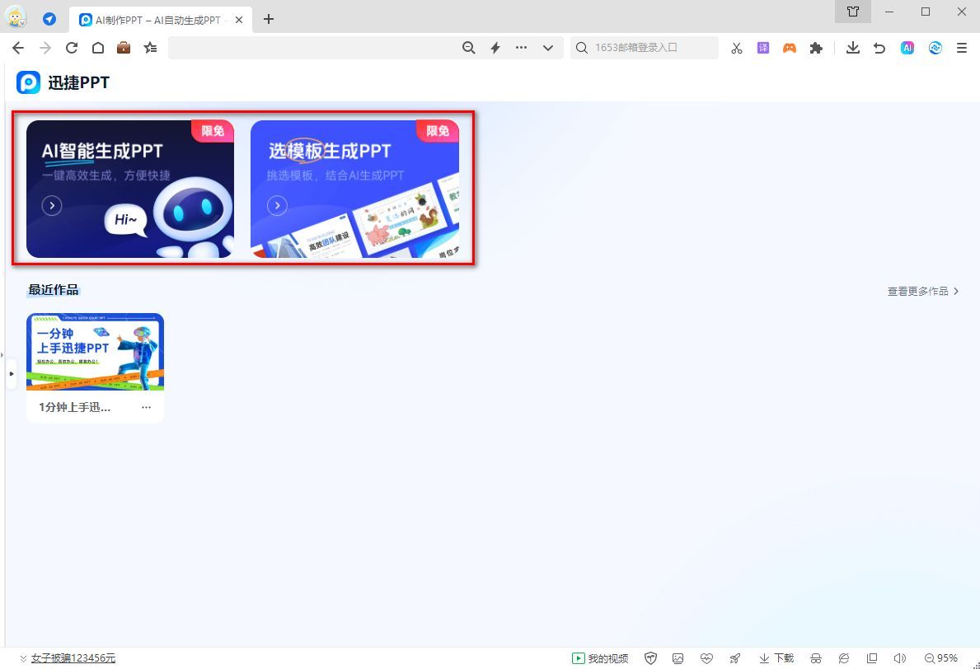Viewport: 980px width, 669px height.
Task: Click the forward navigation arrow
Action: click(x=45, y=48)
